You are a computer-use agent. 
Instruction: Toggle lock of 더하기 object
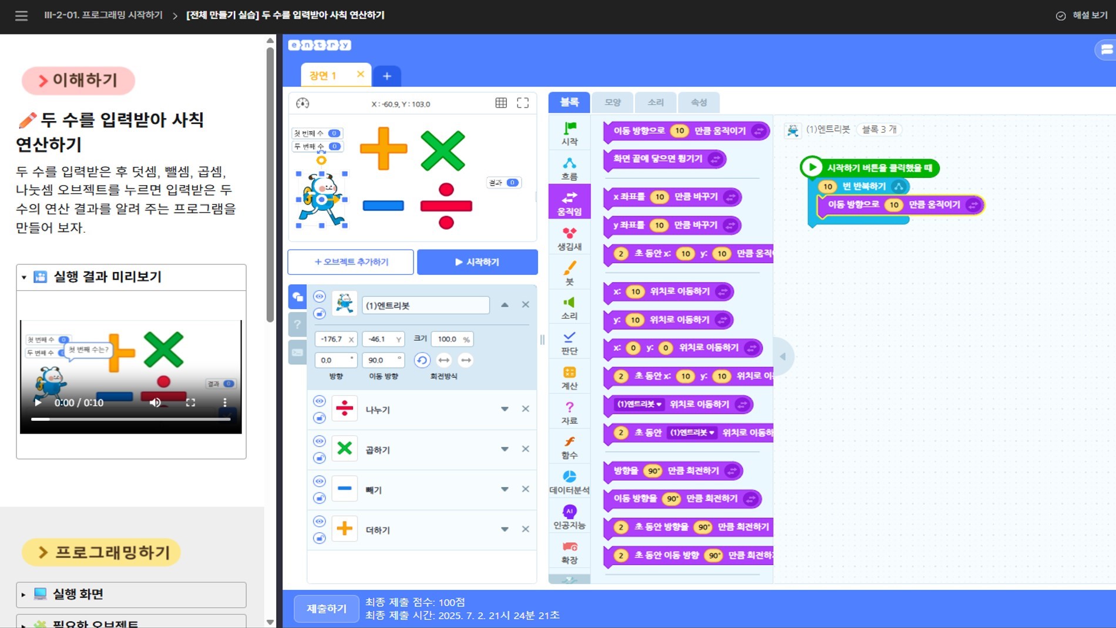[320, 538]
